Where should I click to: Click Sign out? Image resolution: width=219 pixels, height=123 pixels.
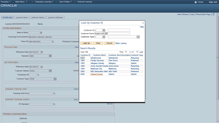(x=213, y=2)
